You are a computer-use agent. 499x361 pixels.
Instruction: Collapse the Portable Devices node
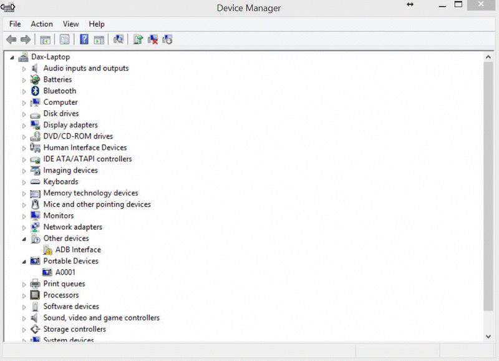pos(24,262)
